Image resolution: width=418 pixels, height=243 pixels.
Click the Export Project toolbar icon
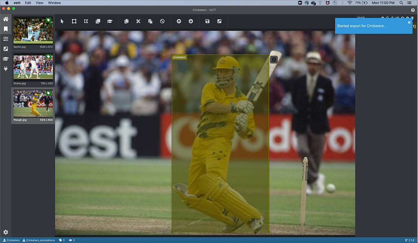click(219, 21)
